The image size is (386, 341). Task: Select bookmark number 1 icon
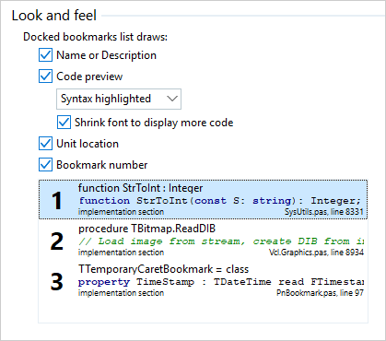(57, 201)
